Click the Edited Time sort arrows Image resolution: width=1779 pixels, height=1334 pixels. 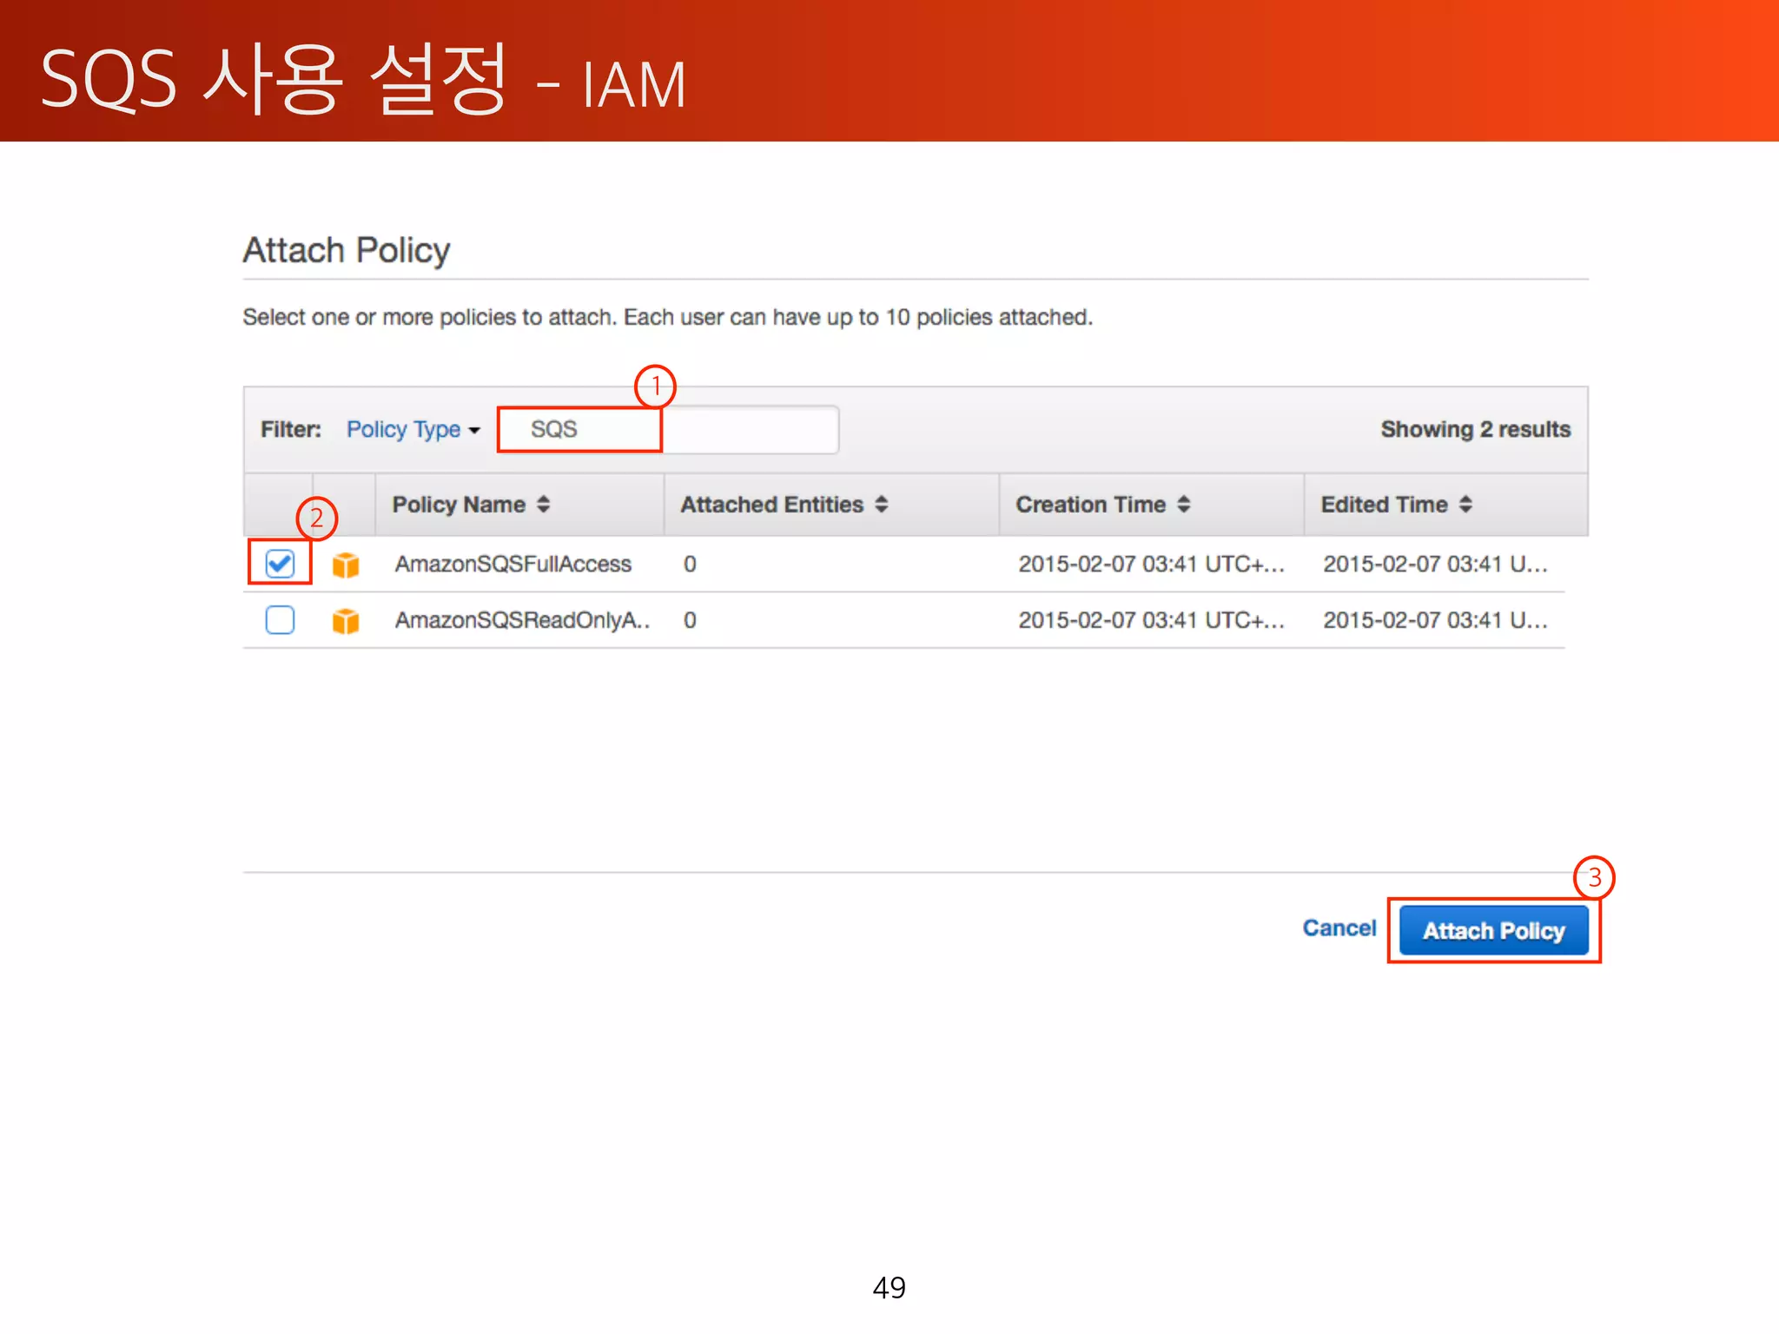pos(1466,505)
